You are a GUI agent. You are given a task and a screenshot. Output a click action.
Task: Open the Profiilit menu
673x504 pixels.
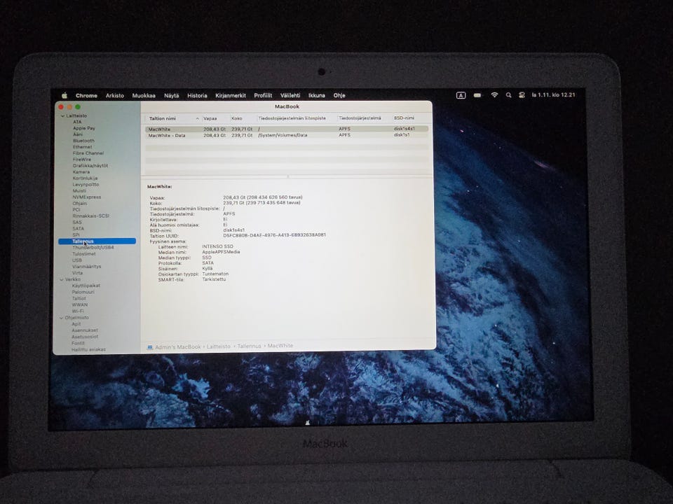coord(263,96)
